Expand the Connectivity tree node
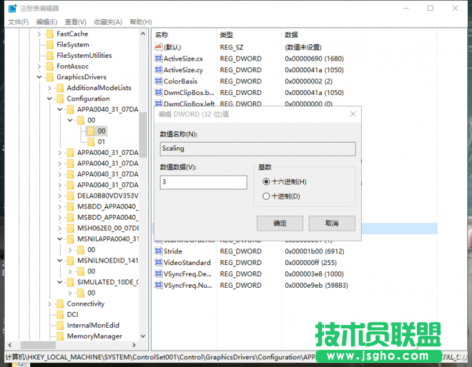The image size is (472, 367). coord(50,304)
